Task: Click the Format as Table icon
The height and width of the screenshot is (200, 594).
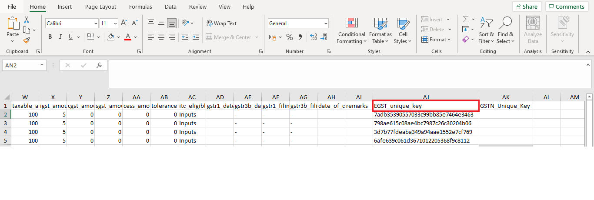Action: (x=380, y=30)
